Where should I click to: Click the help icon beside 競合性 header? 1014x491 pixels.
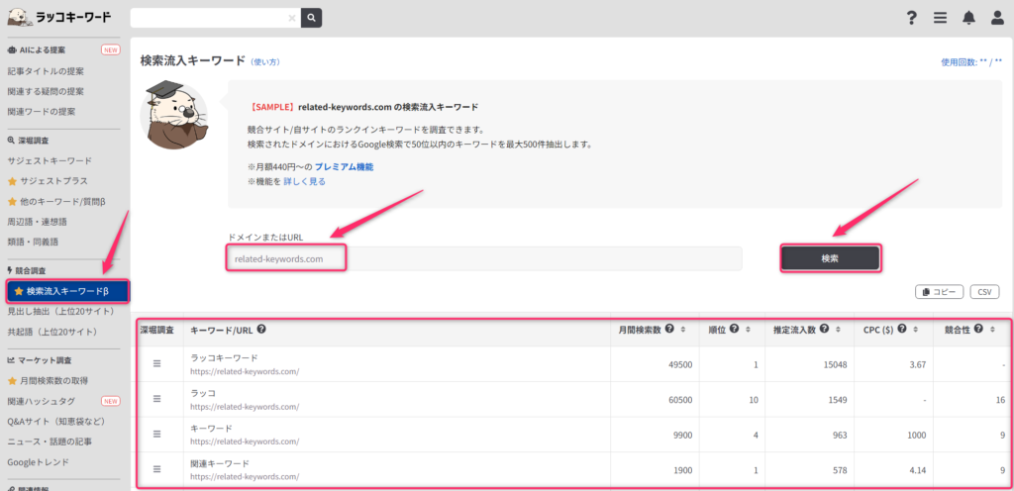978,329
